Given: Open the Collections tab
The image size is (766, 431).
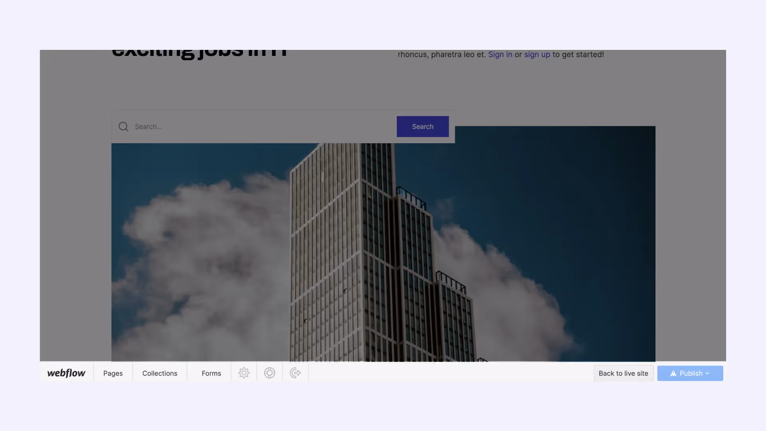Looking at the screenshot, I should (x=160, y=373).
